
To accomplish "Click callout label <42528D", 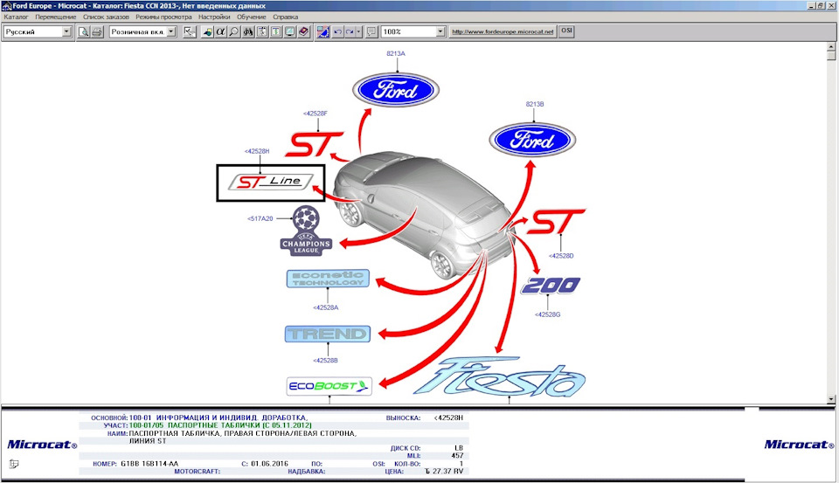I will (x=561, y=256).
